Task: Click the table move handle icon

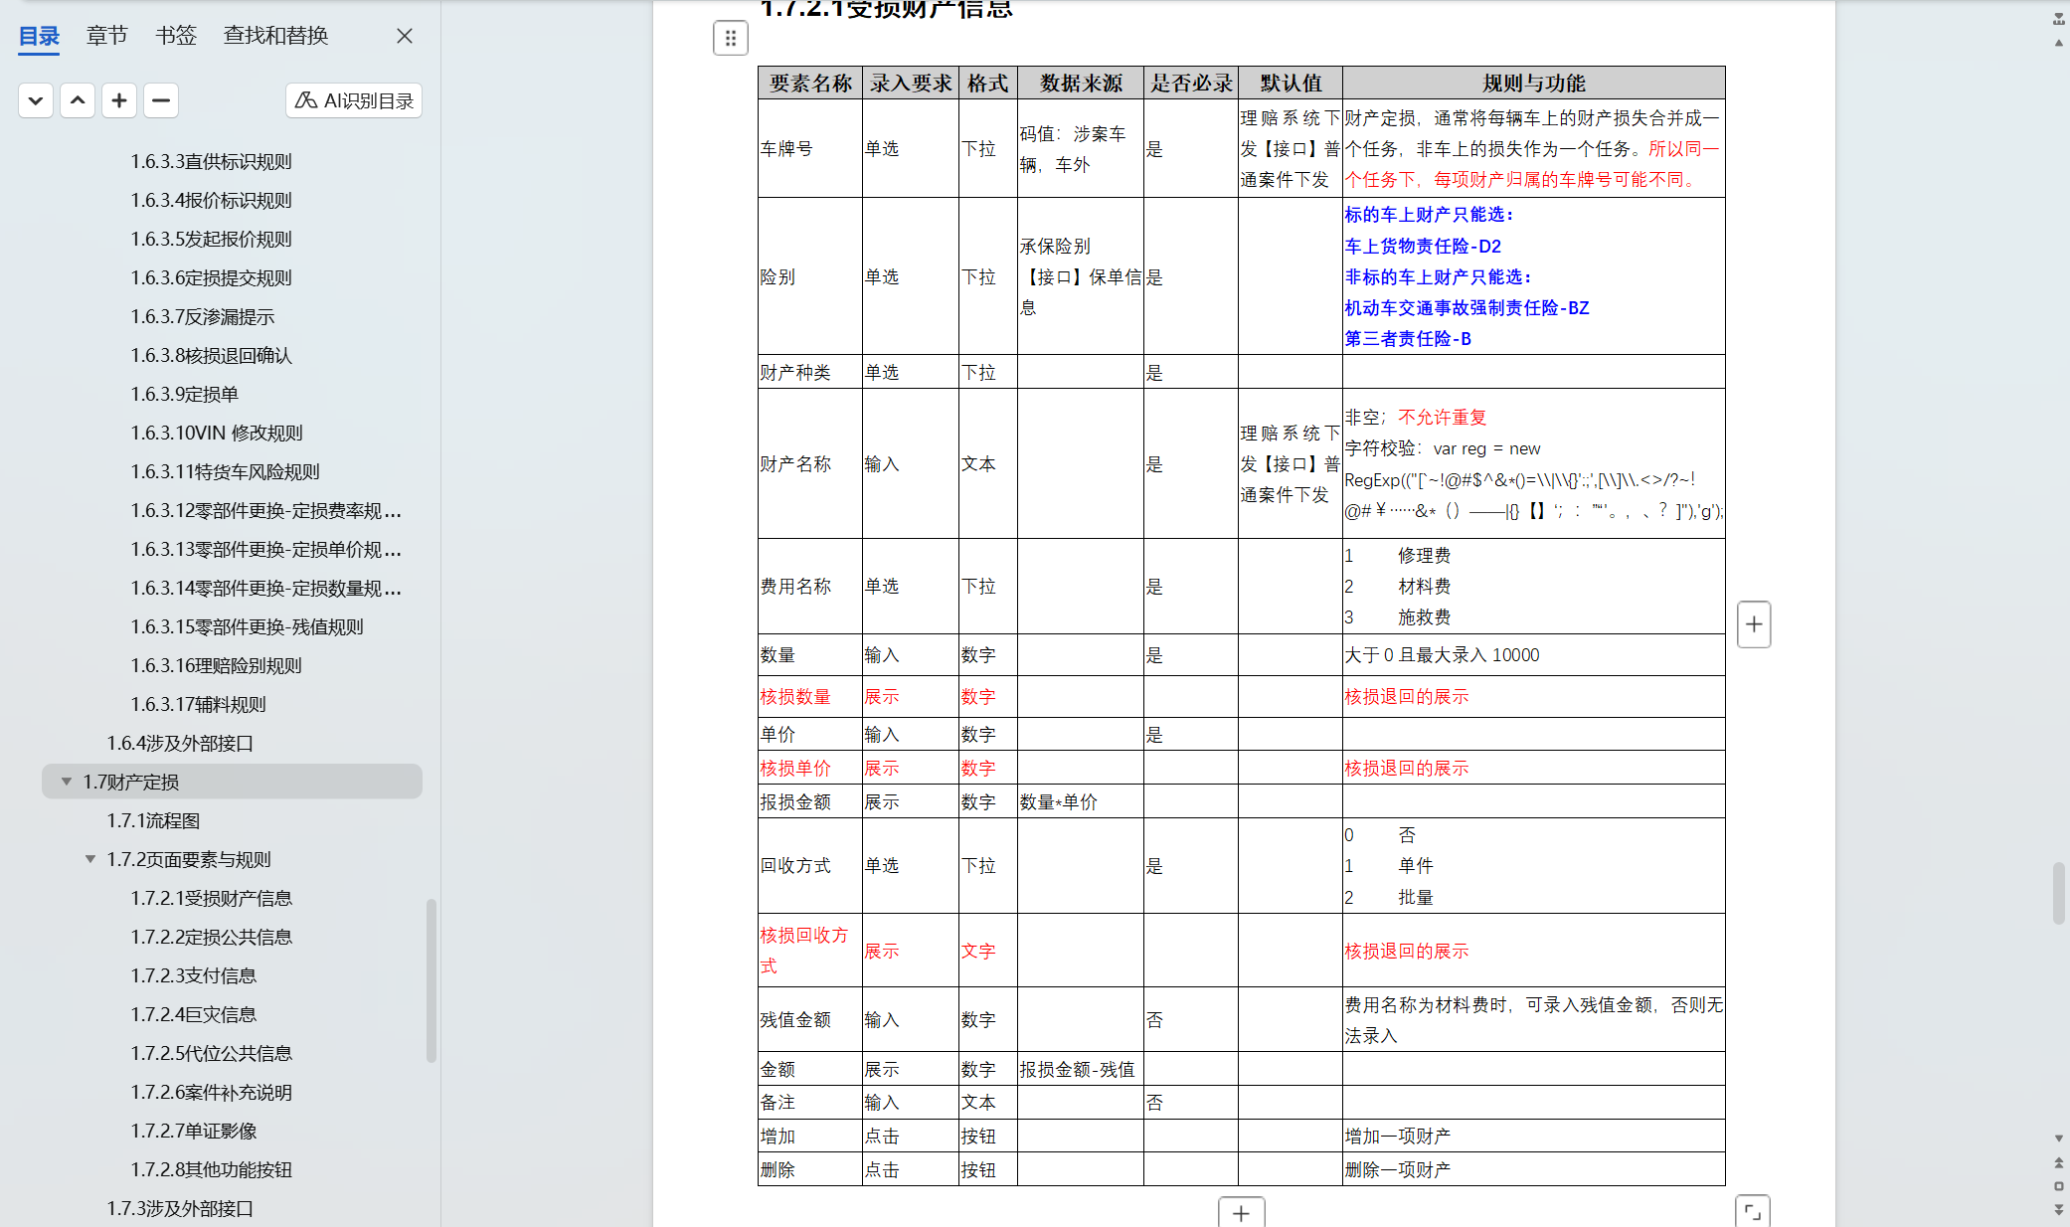Action: tap(731, 39)
